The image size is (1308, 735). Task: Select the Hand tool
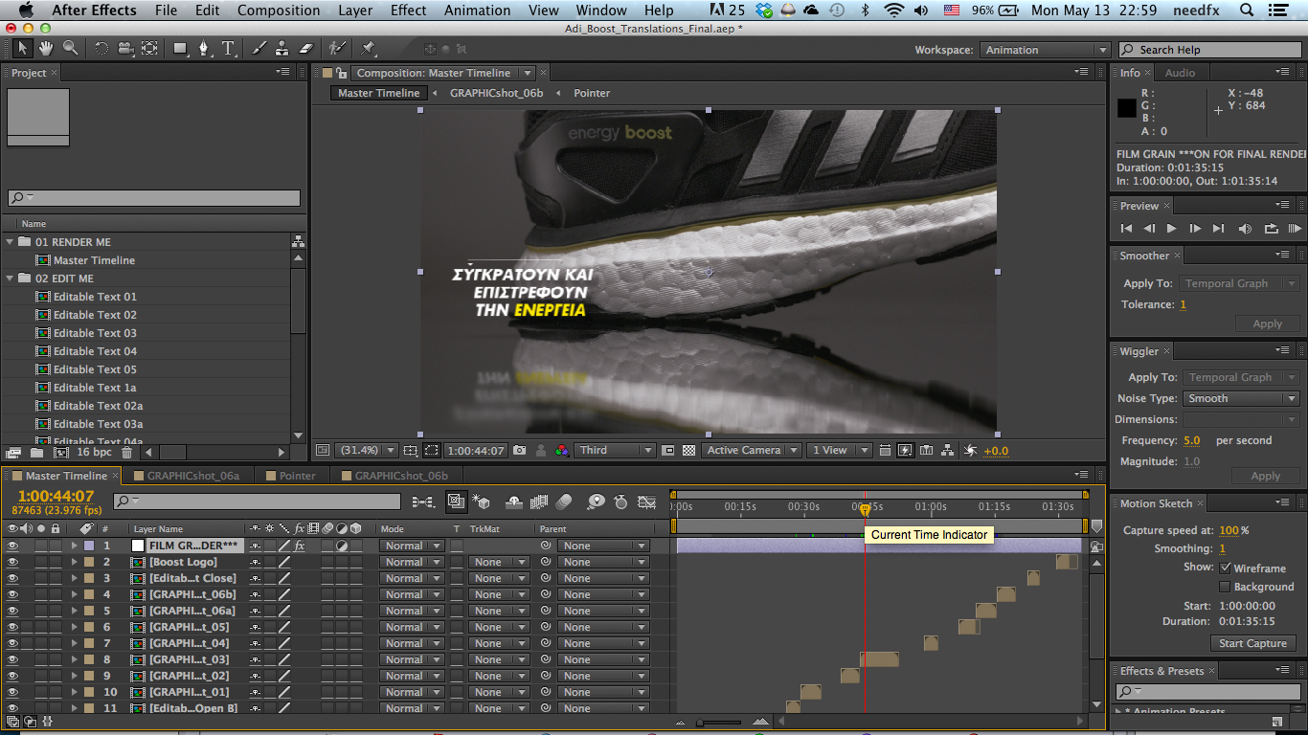46,48
